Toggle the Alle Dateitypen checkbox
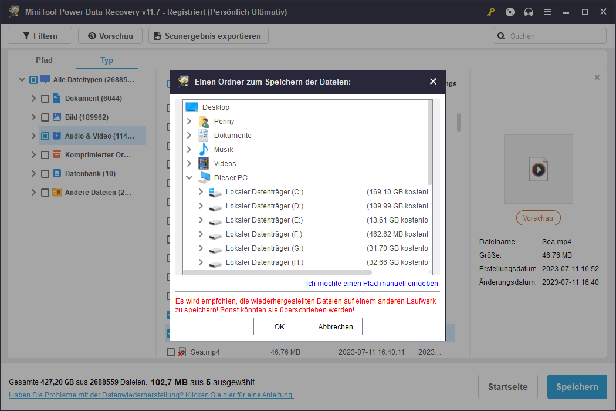 pos(33,80)
